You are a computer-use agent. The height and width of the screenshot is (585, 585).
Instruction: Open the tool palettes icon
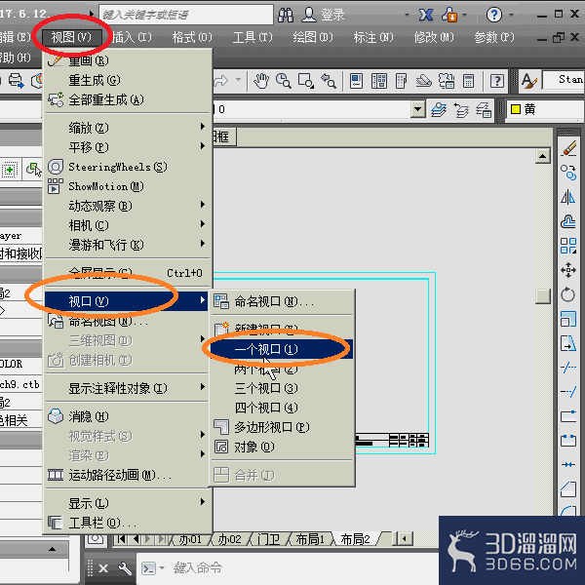point(401,81)
